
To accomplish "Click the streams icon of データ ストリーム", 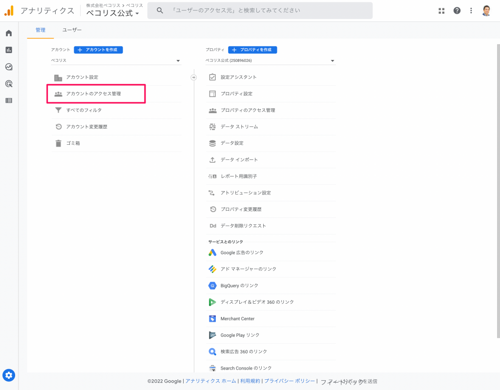I will 212,127.
